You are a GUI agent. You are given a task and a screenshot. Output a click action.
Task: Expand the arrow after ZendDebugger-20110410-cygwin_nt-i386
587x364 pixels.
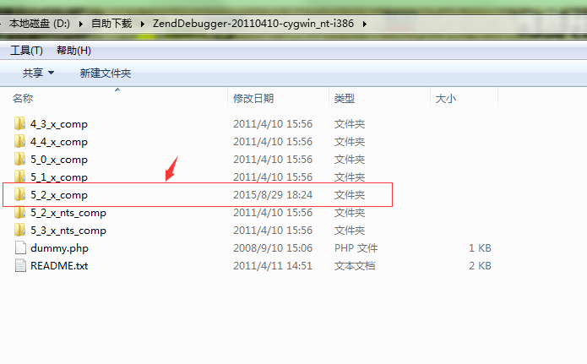click(365, 24)
